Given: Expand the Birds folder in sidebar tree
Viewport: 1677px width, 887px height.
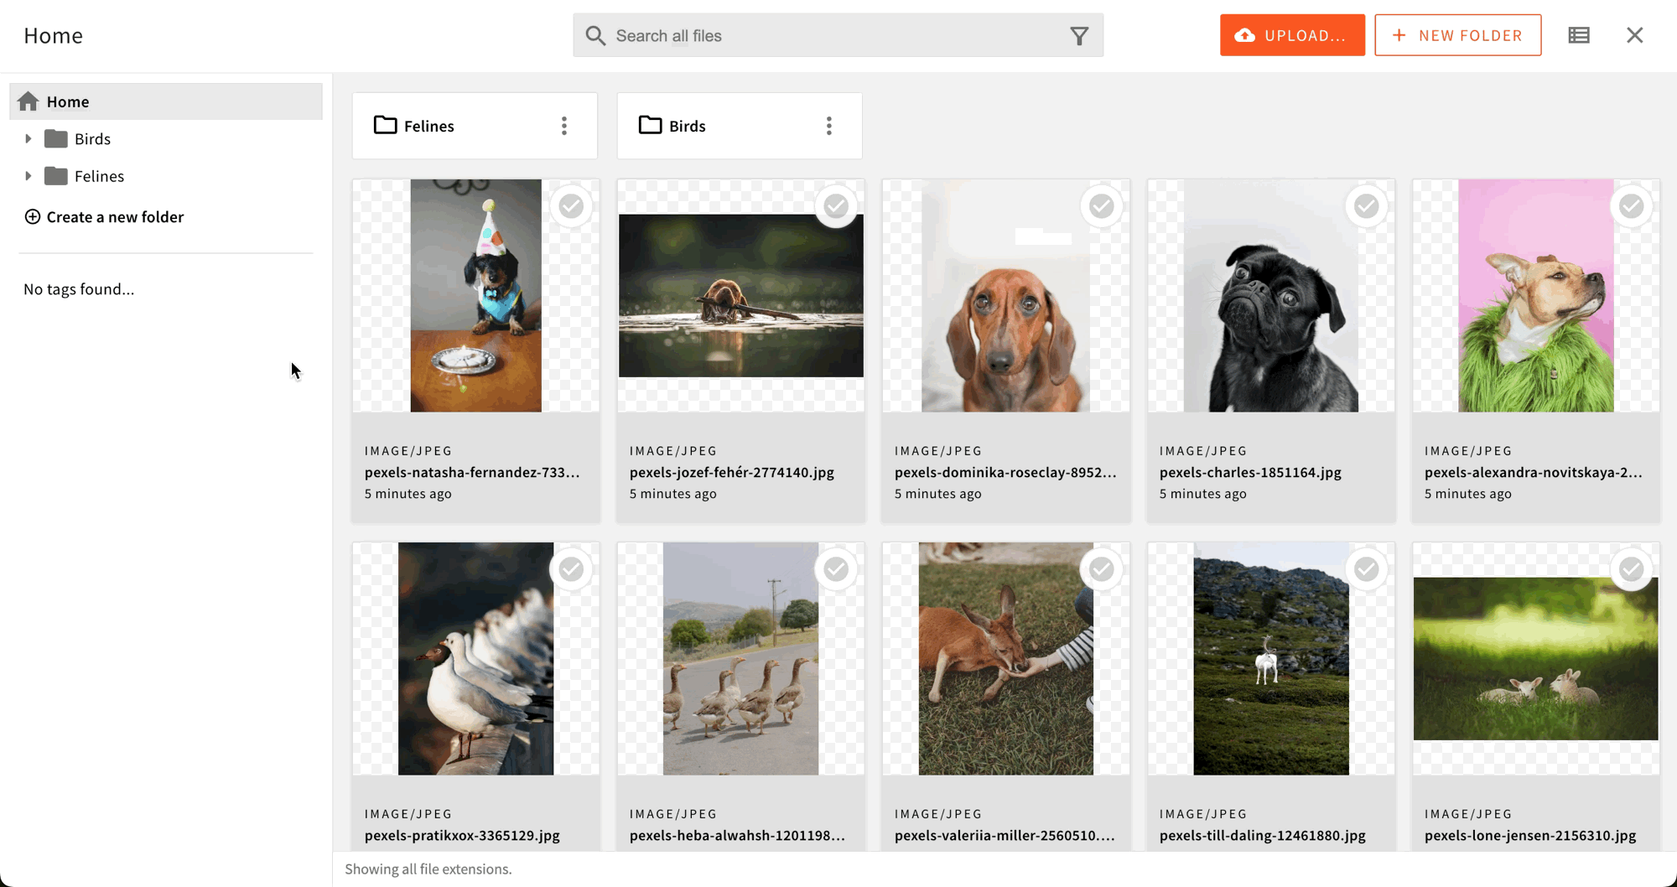Looking at the screenshot, I should point(29,139).
